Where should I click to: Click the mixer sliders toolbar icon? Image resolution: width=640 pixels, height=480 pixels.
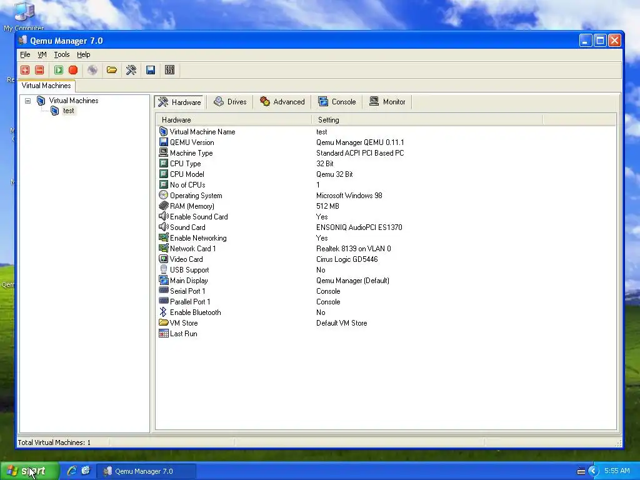point(170,70)
